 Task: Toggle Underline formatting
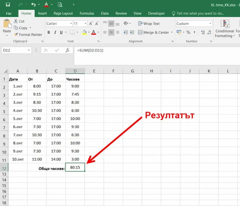click(x=61, y=32)
